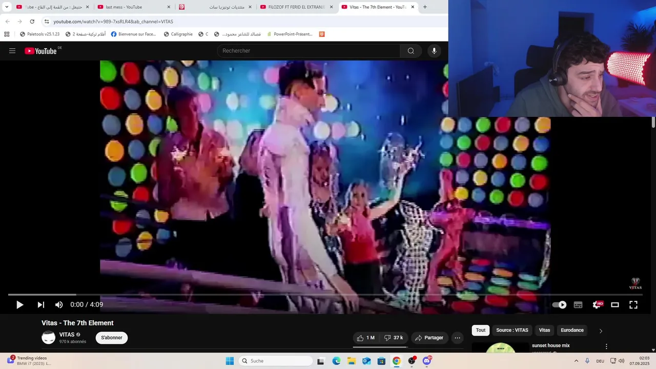Switch to theater mode

(615, 304)
